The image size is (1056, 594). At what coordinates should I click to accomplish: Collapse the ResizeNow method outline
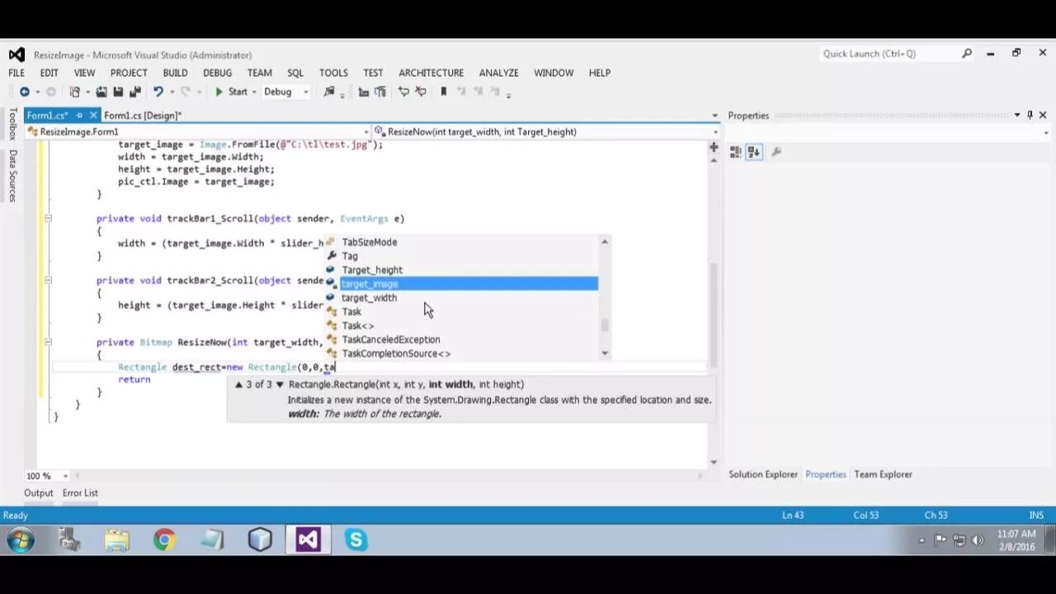(x=48, y=342)
